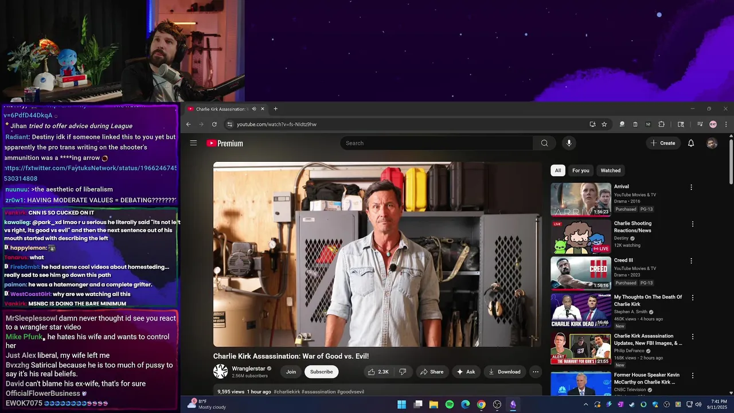Click Mike Pfunk username in chat

[24, 337]
